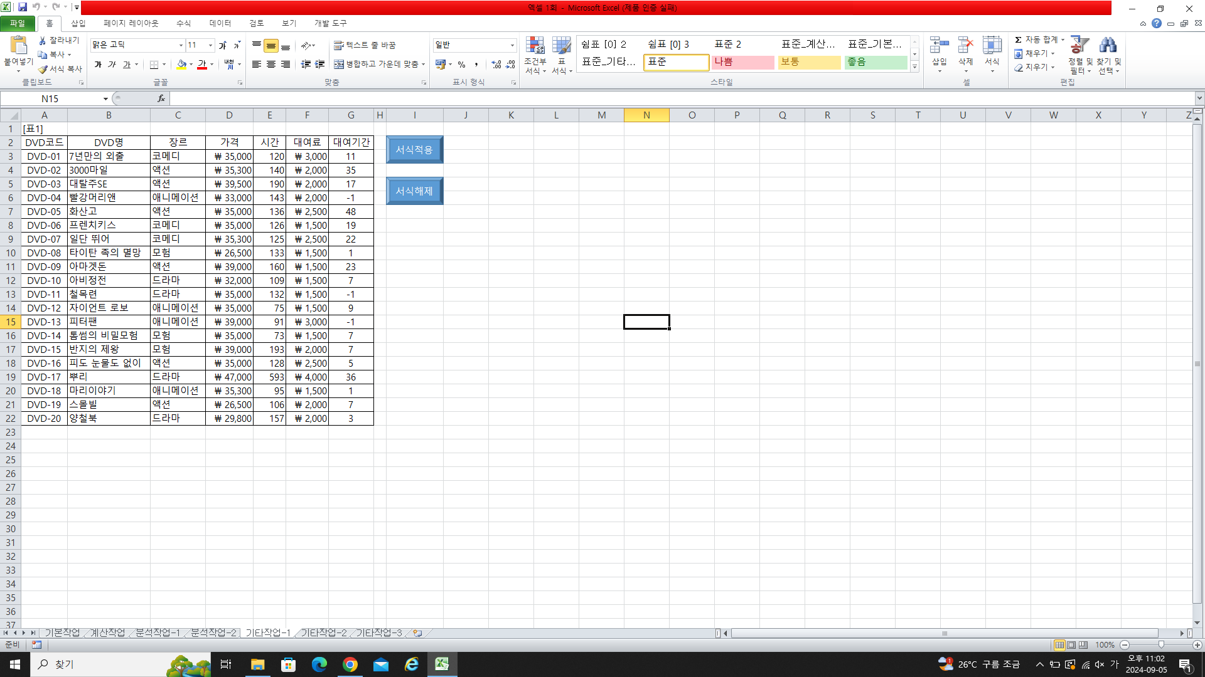Open conditional formatting
Image resolution: width=1205 pixels, height=677 pixels.
click(535, 55)
